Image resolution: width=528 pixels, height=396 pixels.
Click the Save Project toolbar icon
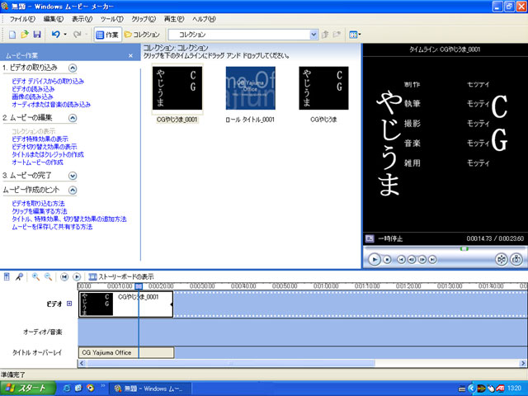[x=35, y=35]
